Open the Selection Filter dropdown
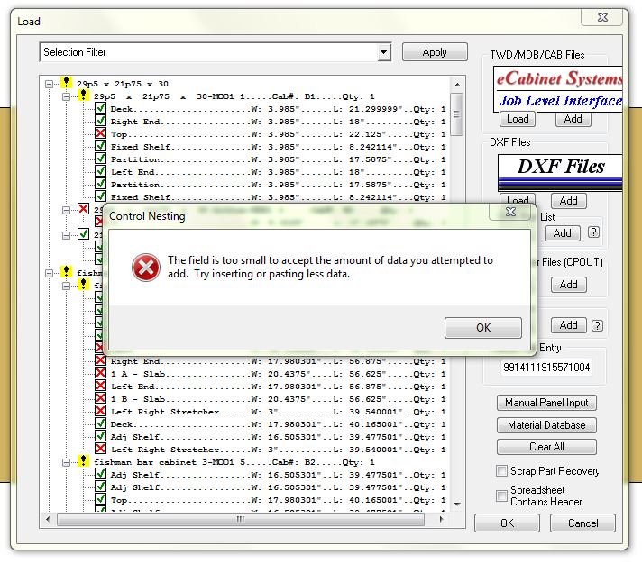The width and height of the screenshot is (642, 564). (384, 52)
